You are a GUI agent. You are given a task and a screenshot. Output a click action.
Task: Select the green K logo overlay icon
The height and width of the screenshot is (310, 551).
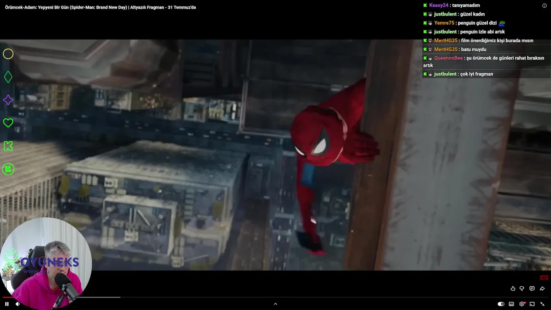pyautogui.click(x=8, y=146)
